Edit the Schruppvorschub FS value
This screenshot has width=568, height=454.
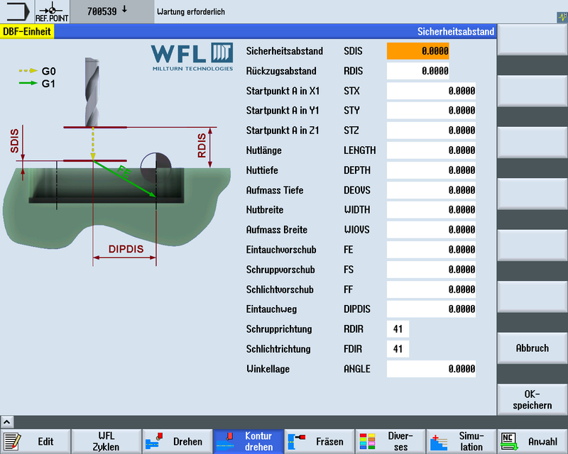[x=430, y=270]
